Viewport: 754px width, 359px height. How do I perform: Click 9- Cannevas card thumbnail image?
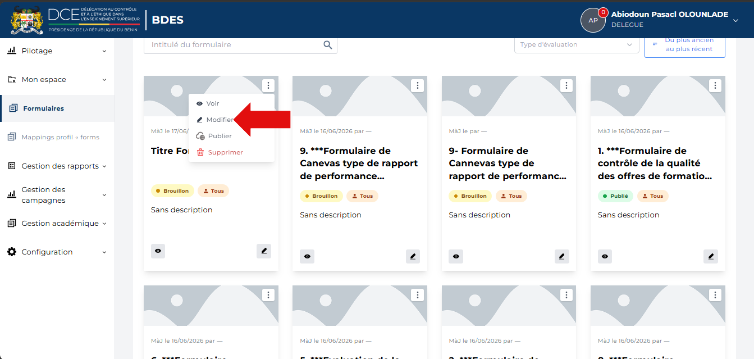(x=509, y=96)
